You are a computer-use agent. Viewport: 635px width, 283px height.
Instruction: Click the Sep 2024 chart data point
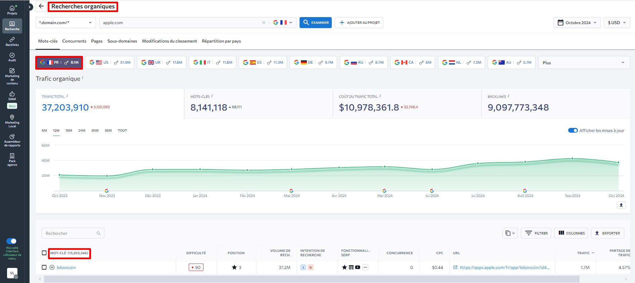tap(572, 159)
